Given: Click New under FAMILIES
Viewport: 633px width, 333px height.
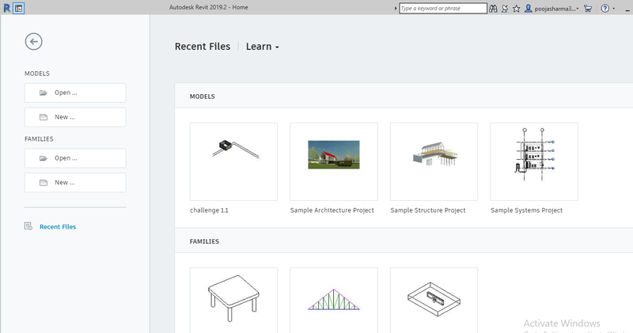Looking at the screenshot, I should pos(75,183).
